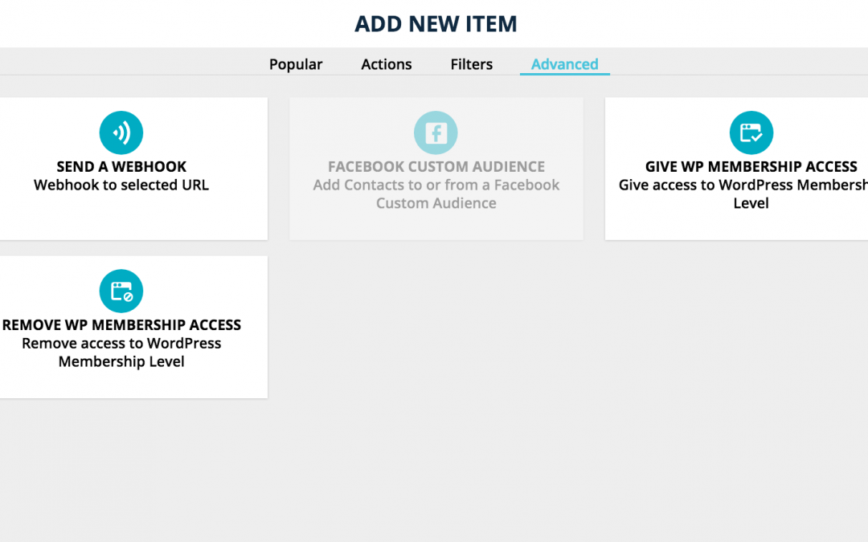The width and height of the screenshot is (868, 542).
Task: Click the Give WP Membership Access icon
Action: tap(751, 133)
